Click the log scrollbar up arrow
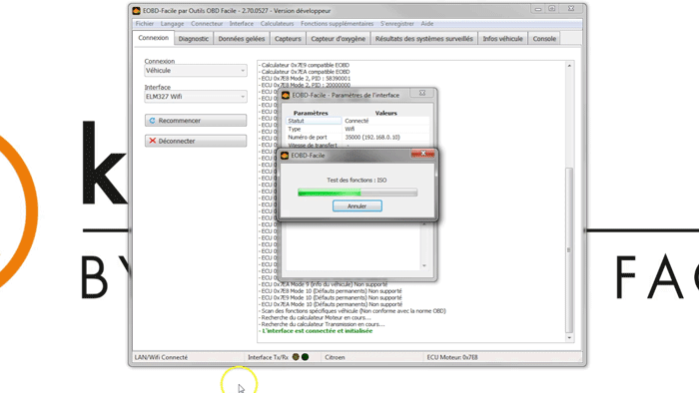Viewport: 699px width, 393px height. tap(569, 66)
